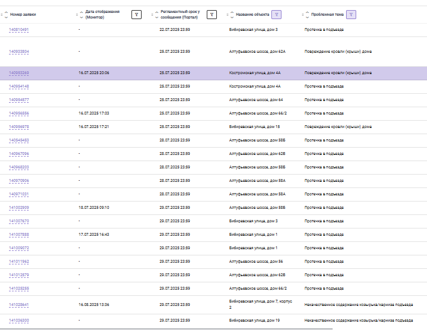This screenshot has width=427, height=334.
Task: Click Костромская улица, дом 4А in highlighted row
Action: pyautogui.click(x=255, y=73)
